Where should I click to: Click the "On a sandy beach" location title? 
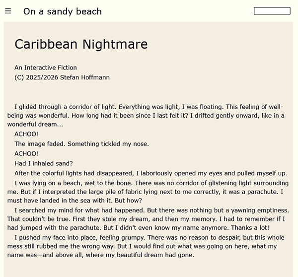(63, 11)
